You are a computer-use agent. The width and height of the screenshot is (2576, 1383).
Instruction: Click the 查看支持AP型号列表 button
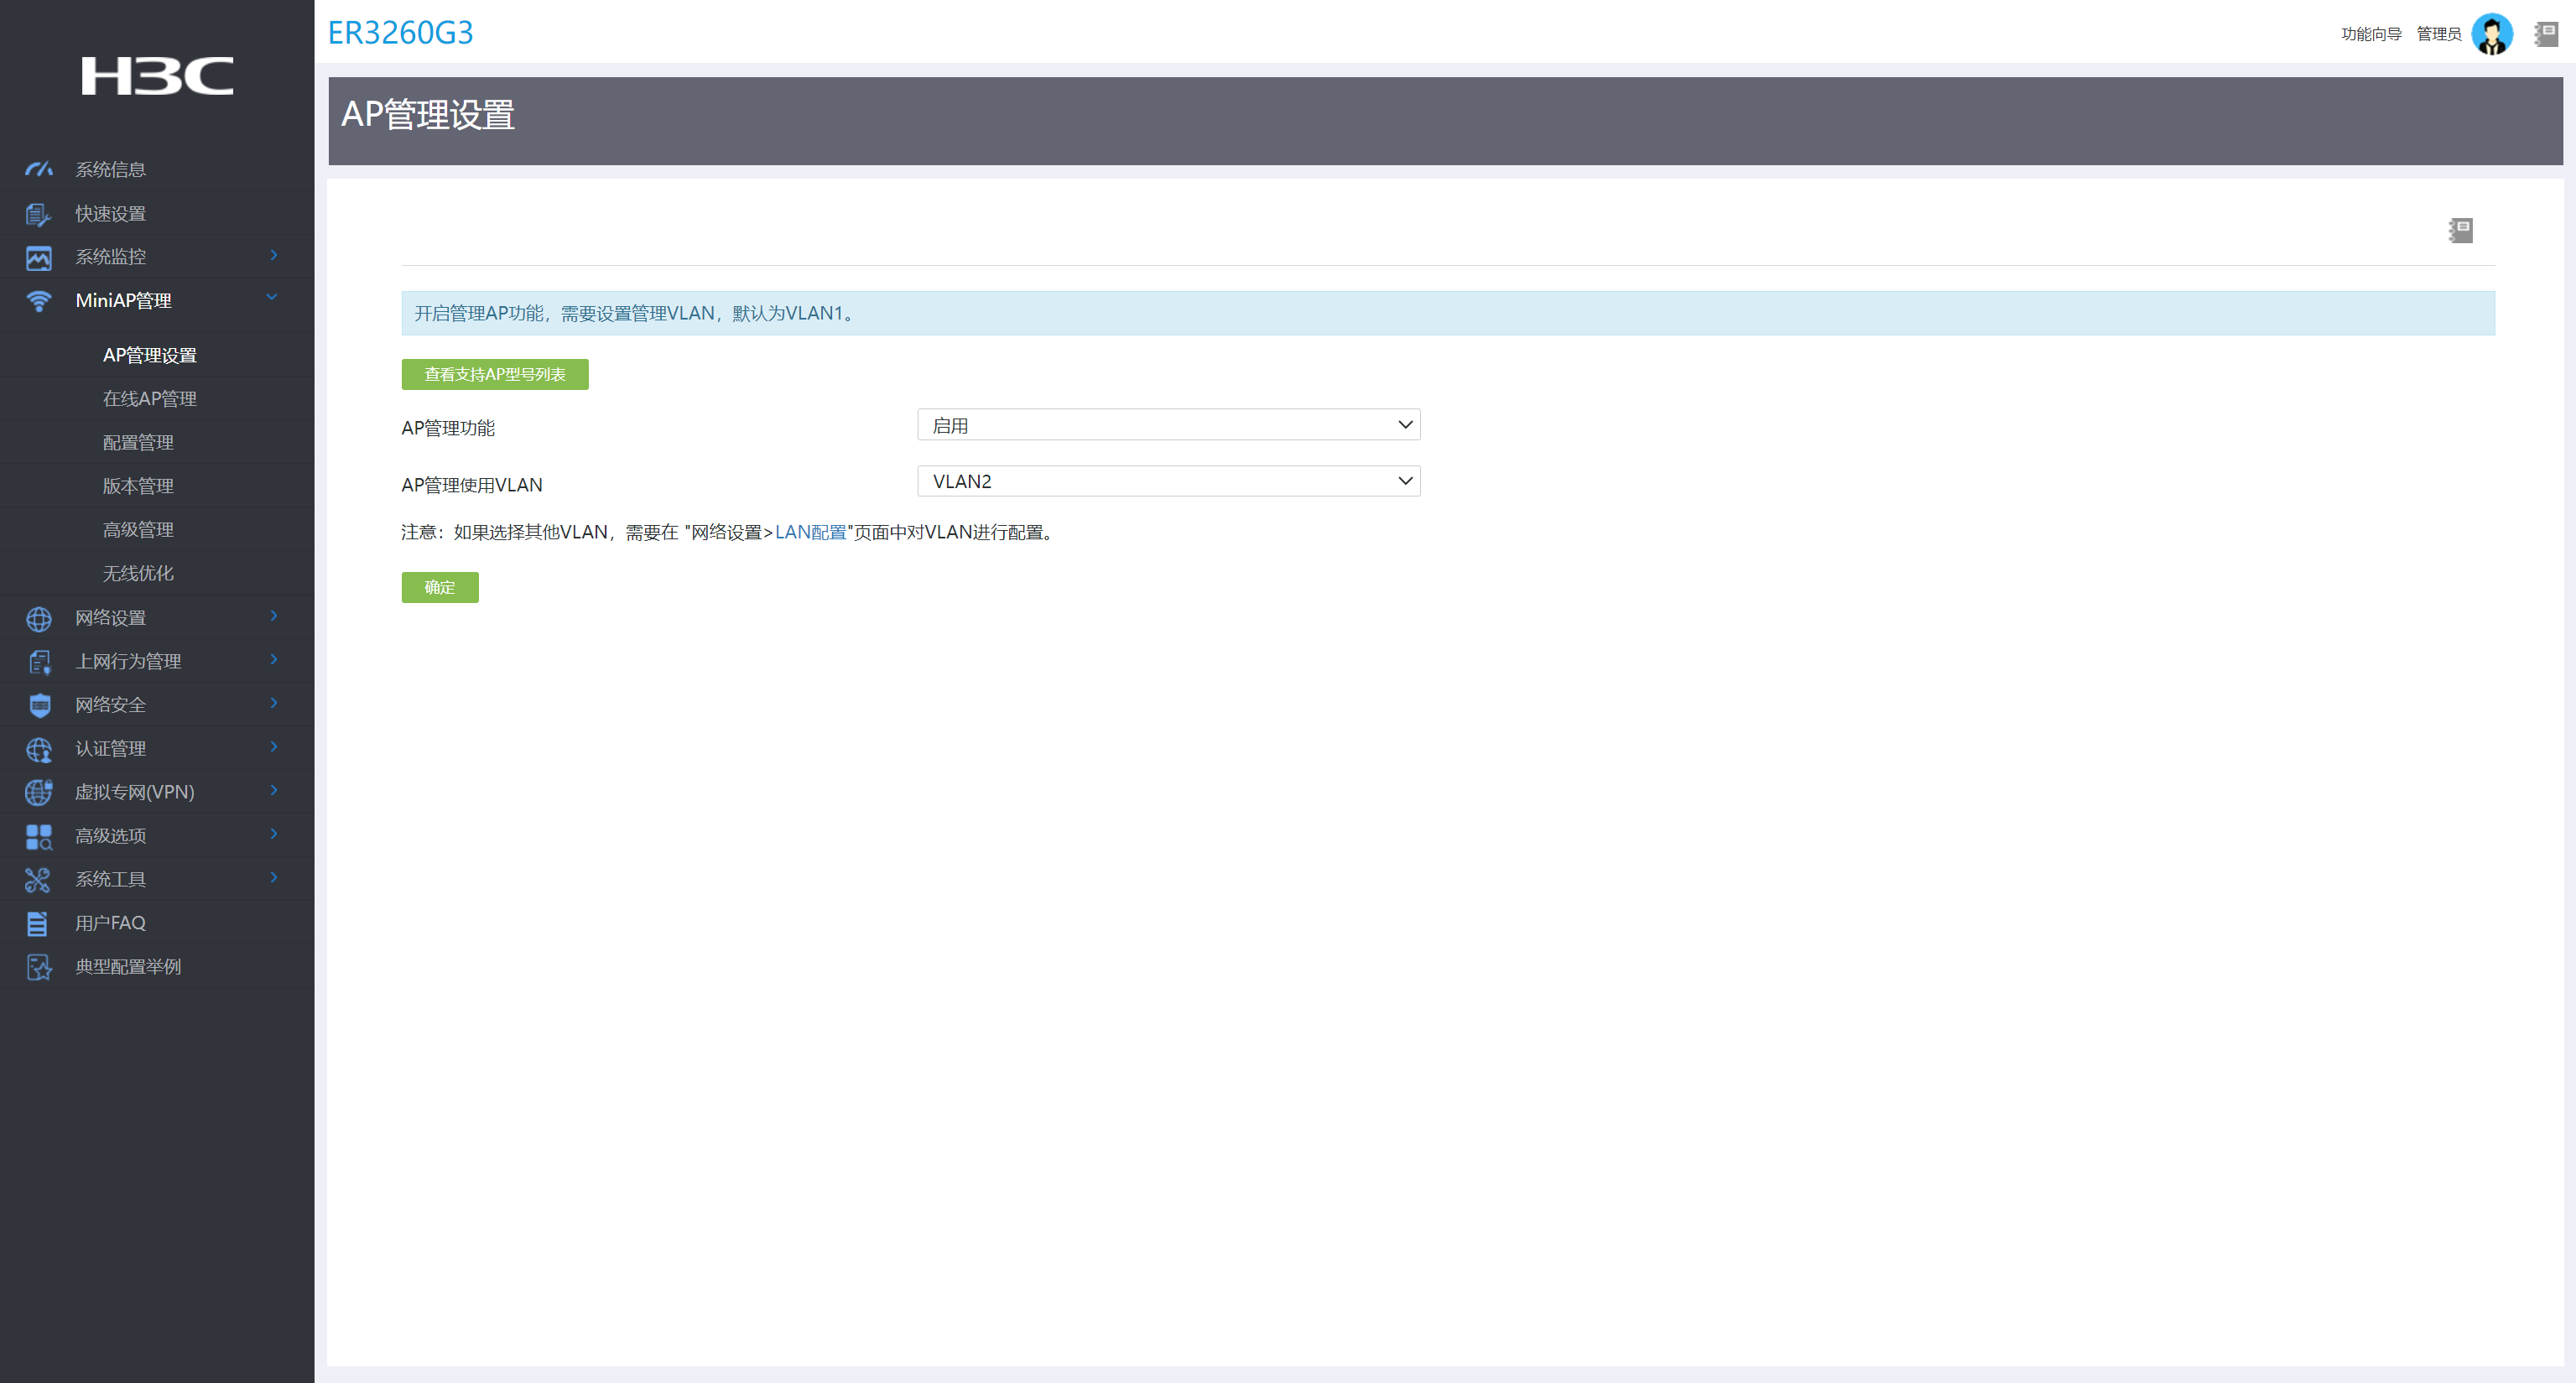click(x=494, y=374)
